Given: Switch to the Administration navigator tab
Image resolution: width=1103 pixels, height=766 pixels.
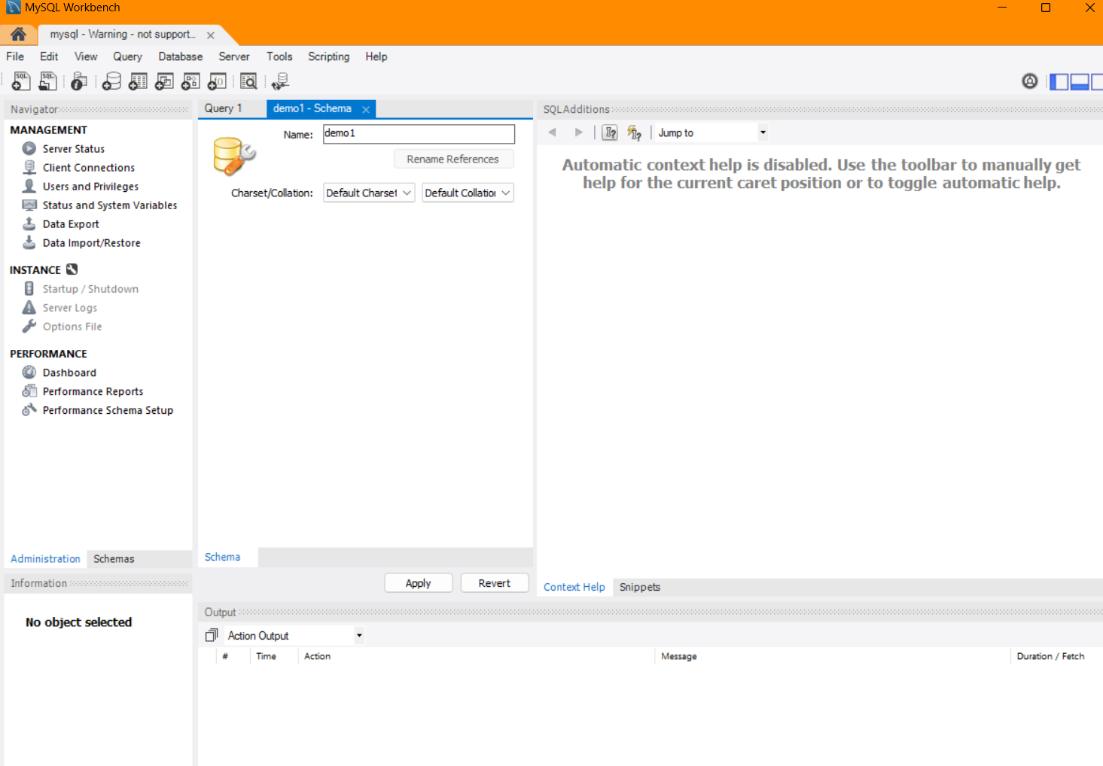Looking at the screenshot, I should click(x=45, y=558).
